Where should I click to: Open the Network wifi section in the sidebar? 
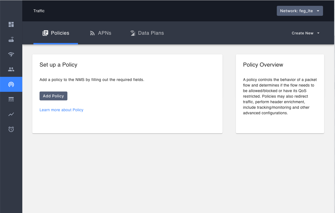click(11, 54)
